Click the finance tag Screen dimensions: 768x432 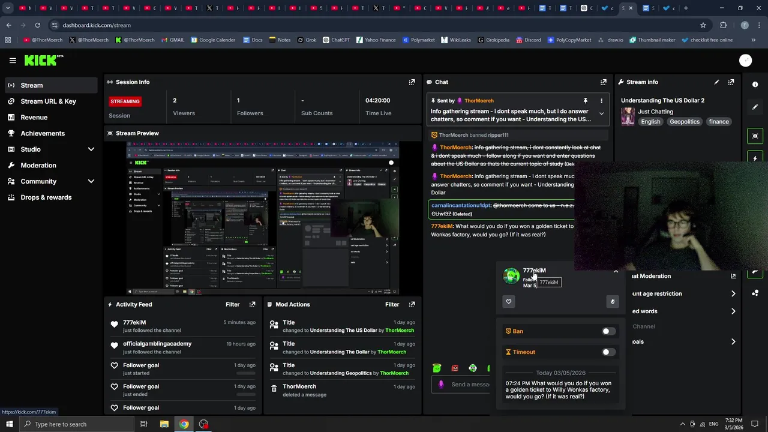coord(719,122)
